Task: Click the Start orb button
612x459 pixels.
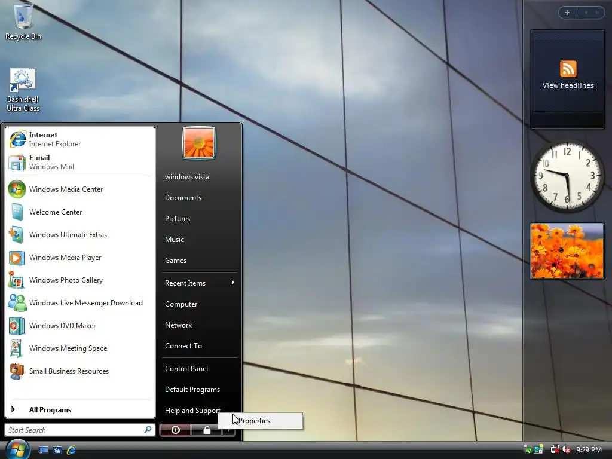Action: [17, 449]
